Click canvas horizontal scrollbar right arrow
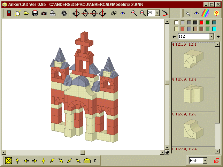The image size is (223, 167). pos(162,152)
